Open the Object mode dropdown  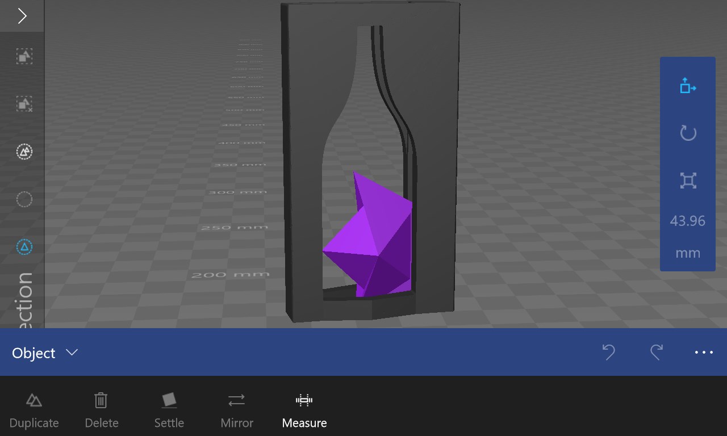72,353
